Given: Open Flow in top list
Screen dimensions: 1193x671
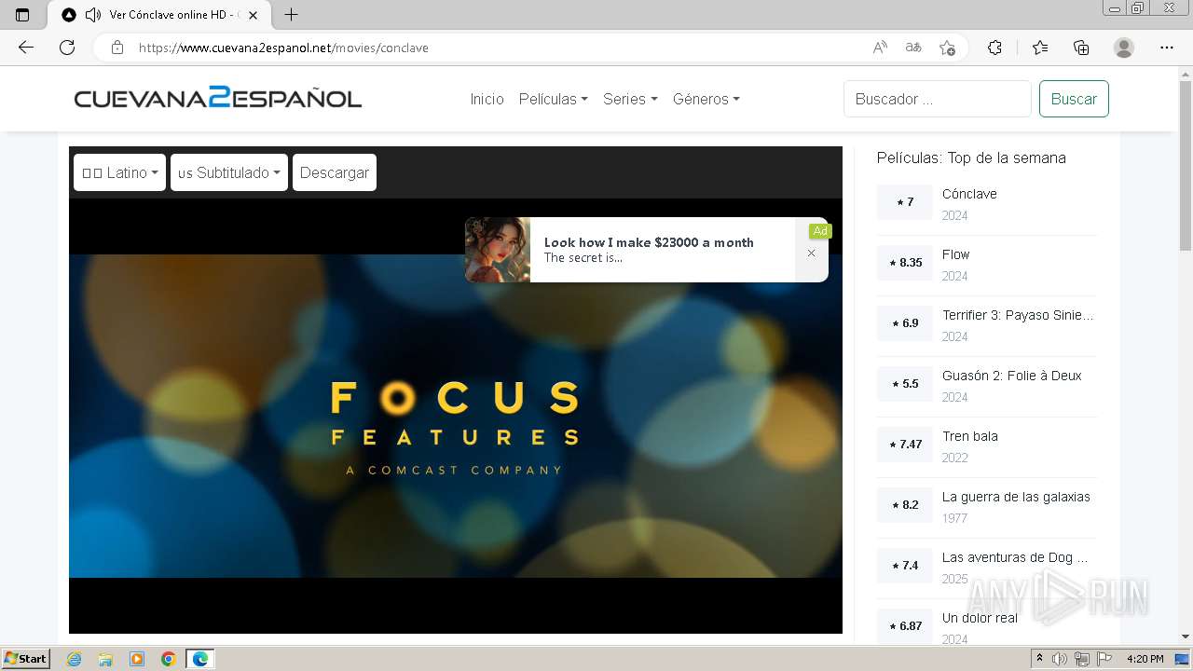Looking at the screenshot, I should coord(955,254).
